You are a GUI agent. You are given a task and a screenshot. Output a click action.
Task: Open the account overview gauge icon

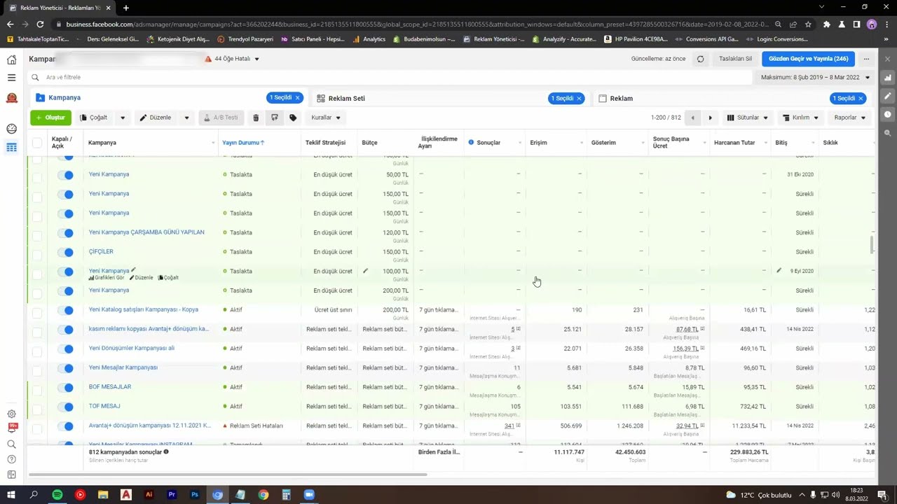click(x=11, y=129)
